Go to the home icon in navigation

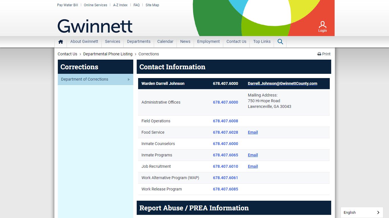[x=61, y=42]
